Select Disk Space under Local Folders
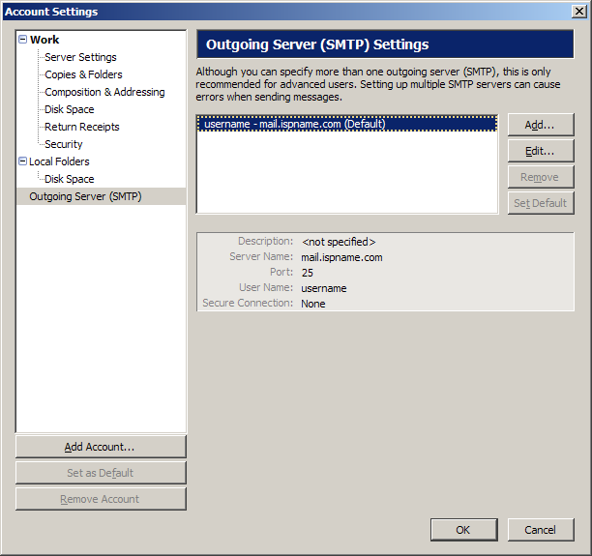Viewport: 592px width, 556px height. click(x=70, y=179)
